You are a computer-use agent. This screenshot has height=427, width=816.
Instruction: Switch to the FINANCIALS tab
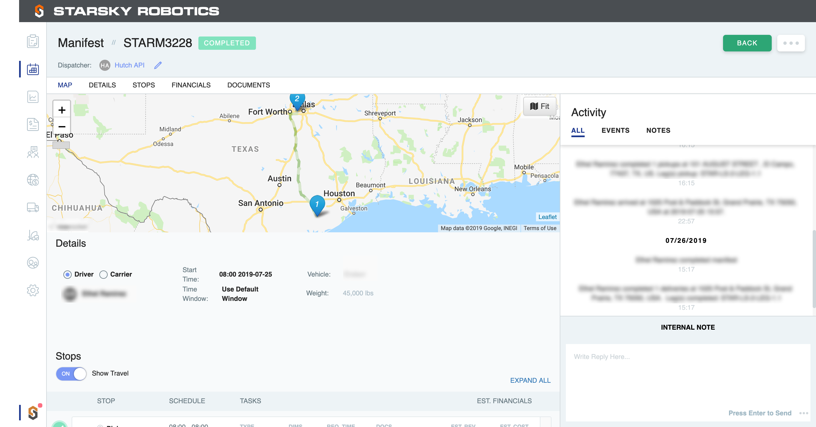[x=191, y=85]
